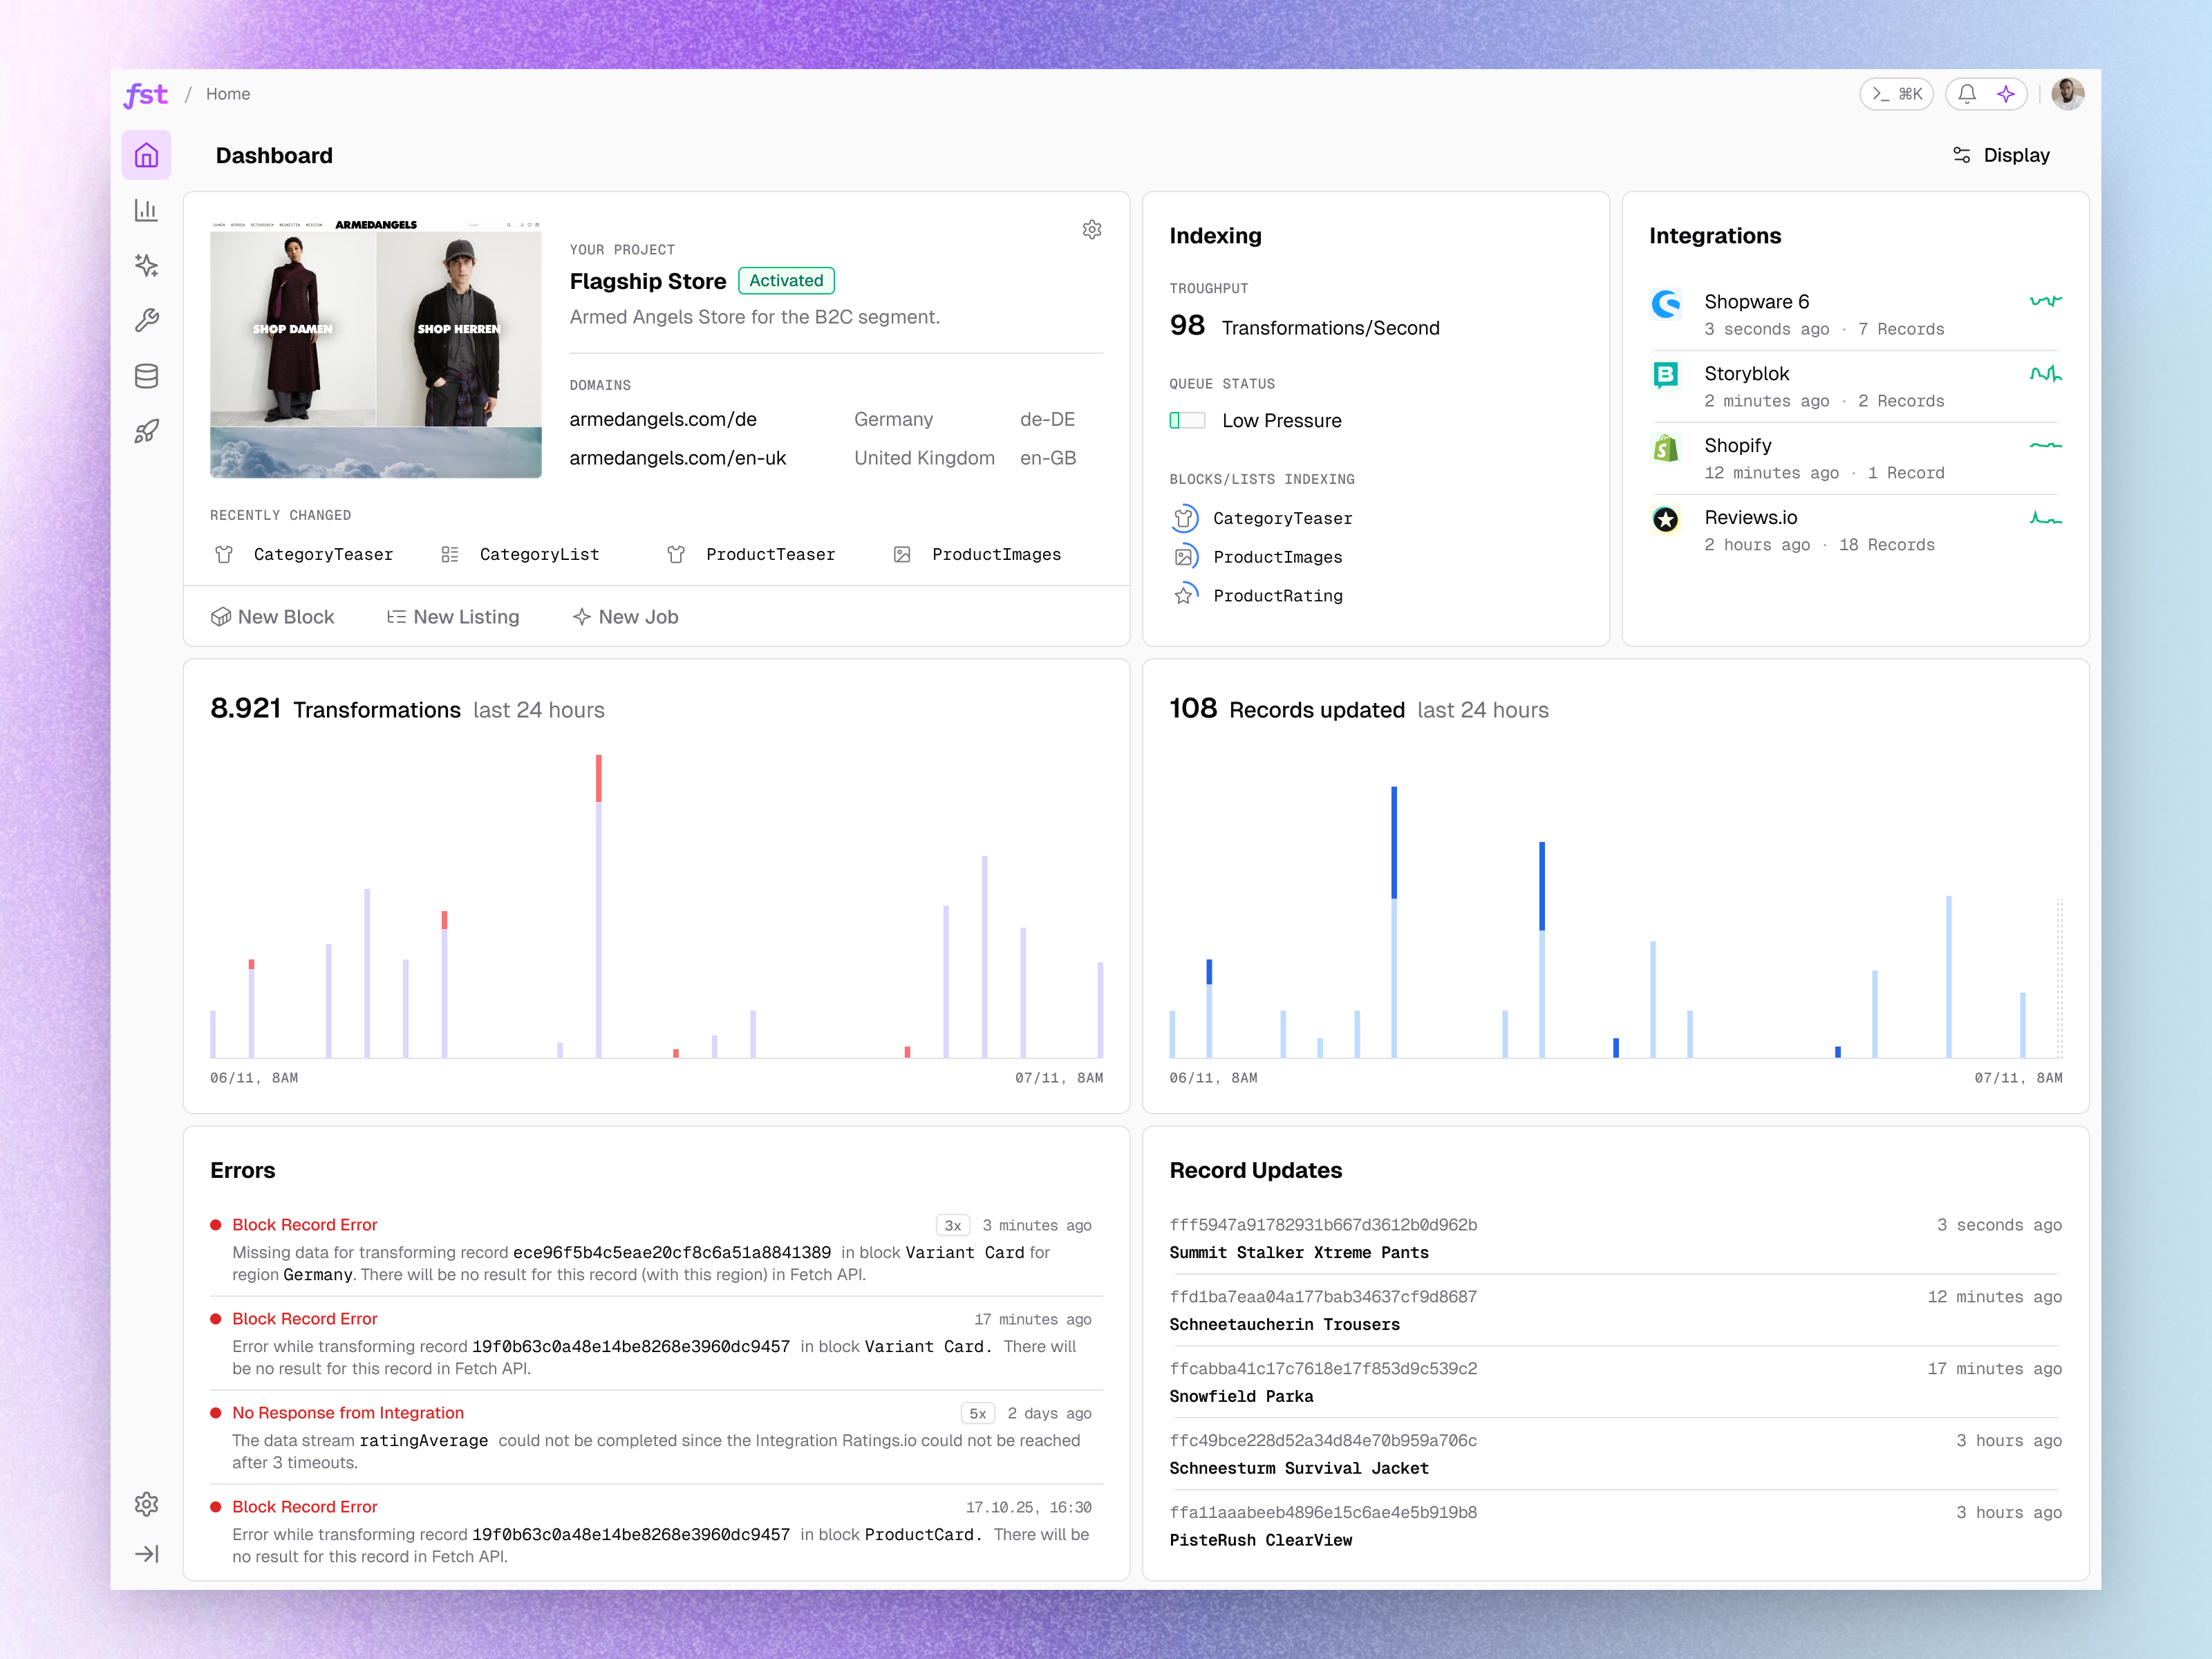Open the analytics bar chart sidebar icon
2212x1659 pixels.
[146, 210]
